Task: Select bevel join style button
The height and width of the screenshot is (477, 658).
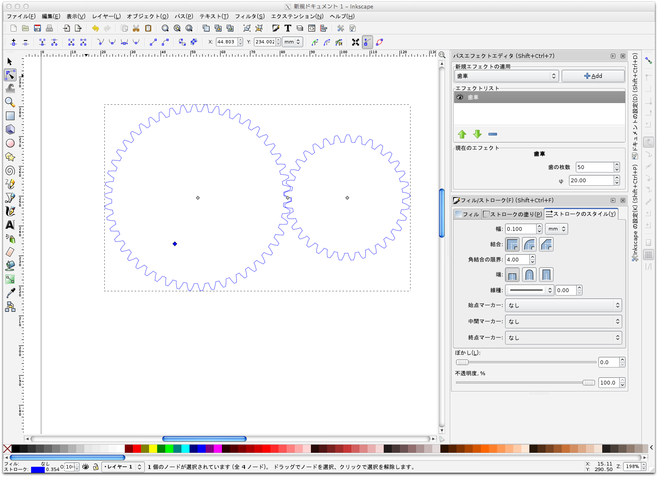Action: [546, 244]
